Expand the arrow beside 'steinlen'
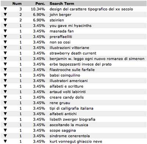 5,20
